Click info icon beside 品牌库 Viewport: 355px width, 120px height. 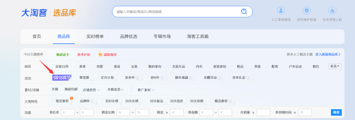[x=92, y=101]
